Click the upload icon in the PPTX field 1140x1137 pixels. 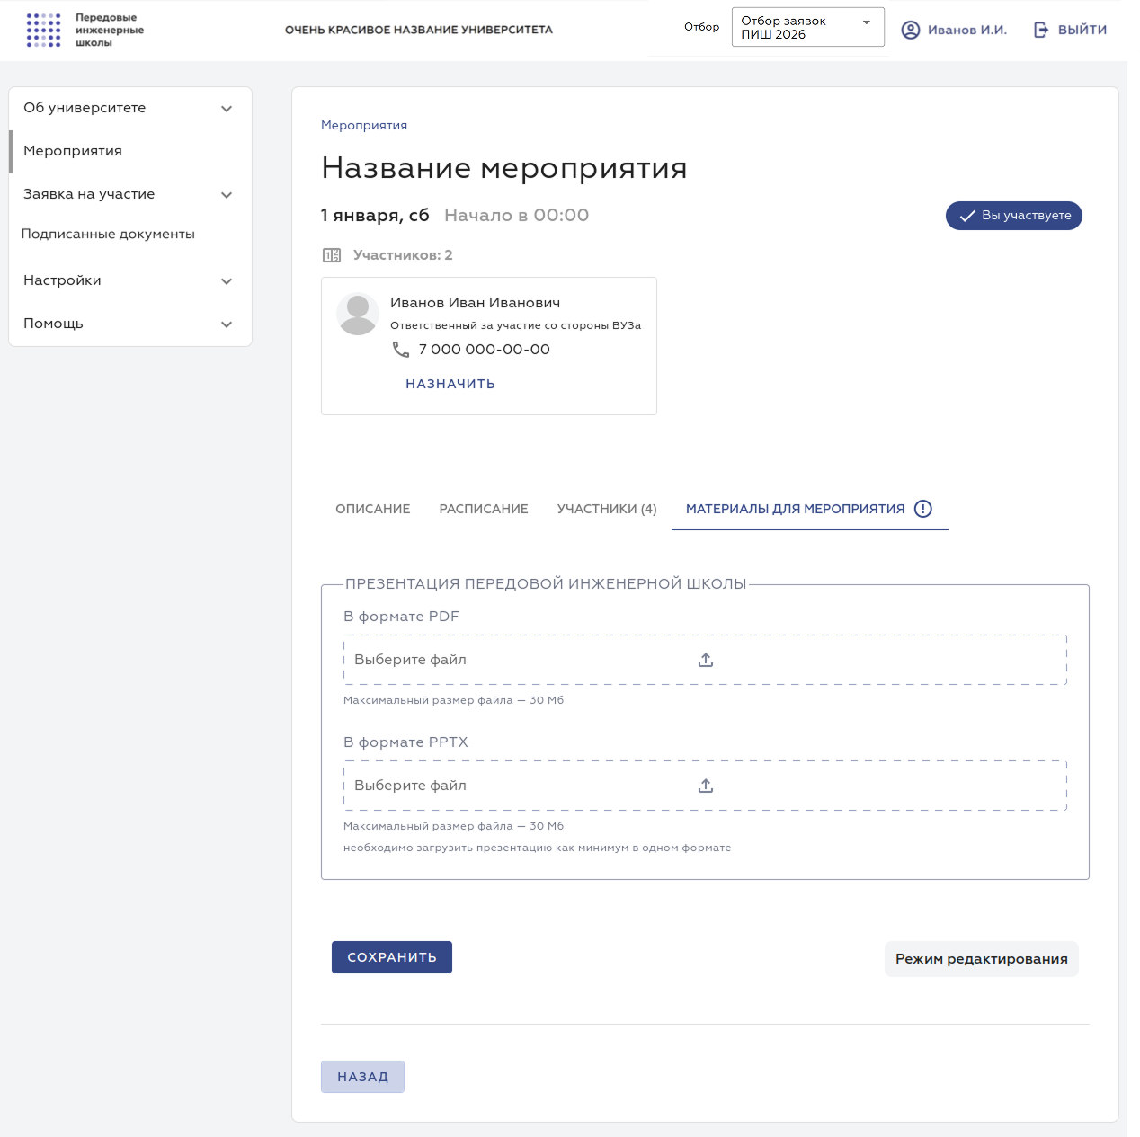pos(706,786)
